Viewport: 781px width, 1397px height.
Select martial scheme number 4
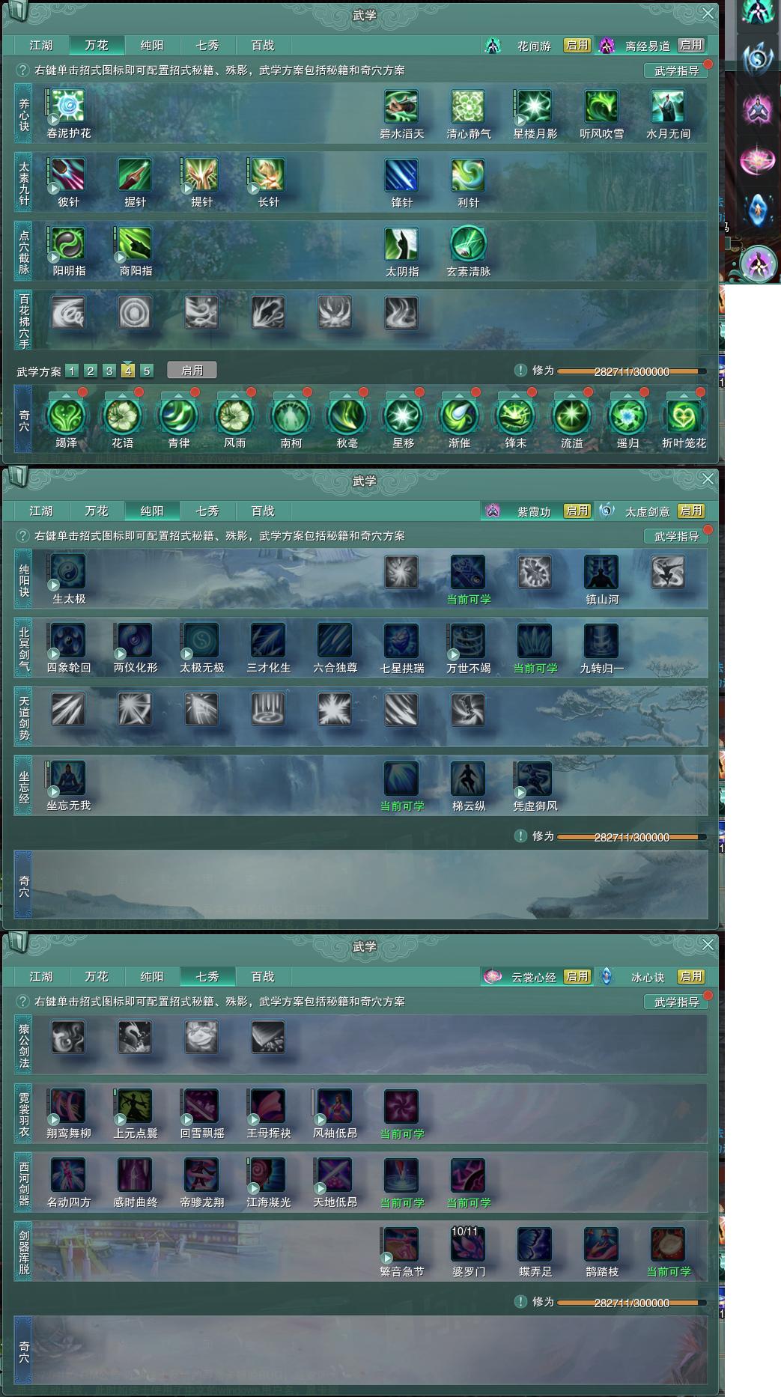pos(128,371)
